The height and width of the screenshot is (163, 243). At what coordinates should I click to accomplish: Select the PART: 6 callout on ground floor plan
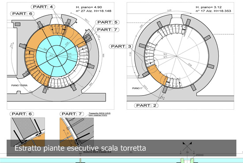tap(22, 14)
